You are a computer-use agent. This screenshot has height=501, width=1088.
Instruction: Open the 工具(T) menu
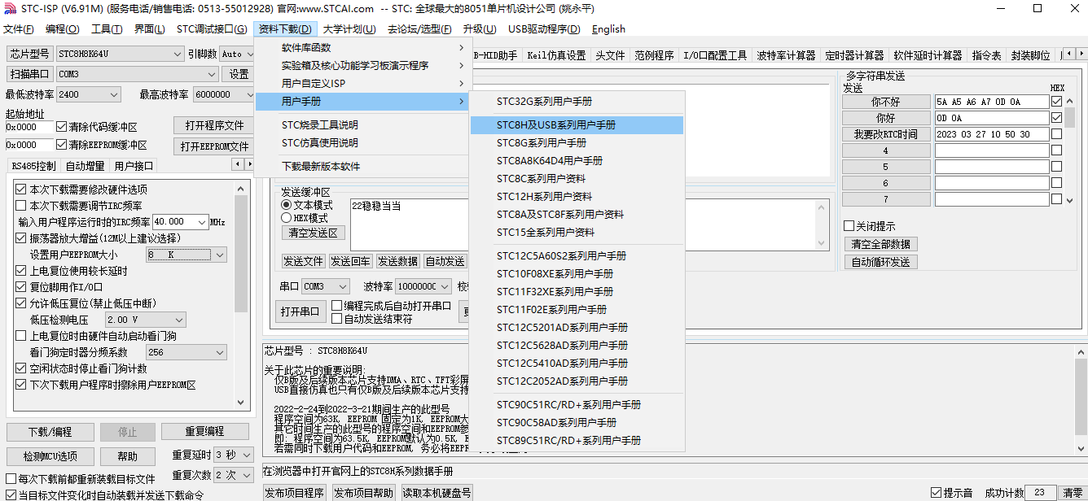coord(107,29)
